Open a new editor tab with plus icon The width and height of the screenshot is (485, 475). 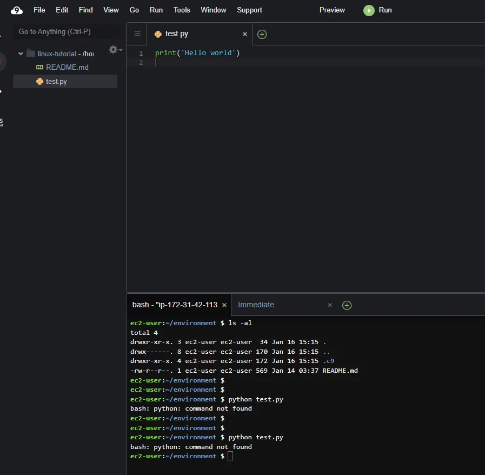(262, 34)
